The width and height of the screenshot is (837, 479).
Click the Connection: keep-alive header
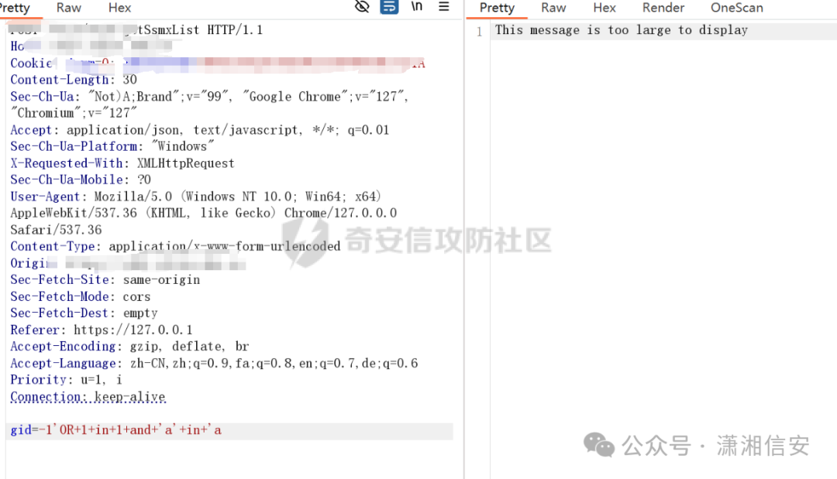point(88,397)
